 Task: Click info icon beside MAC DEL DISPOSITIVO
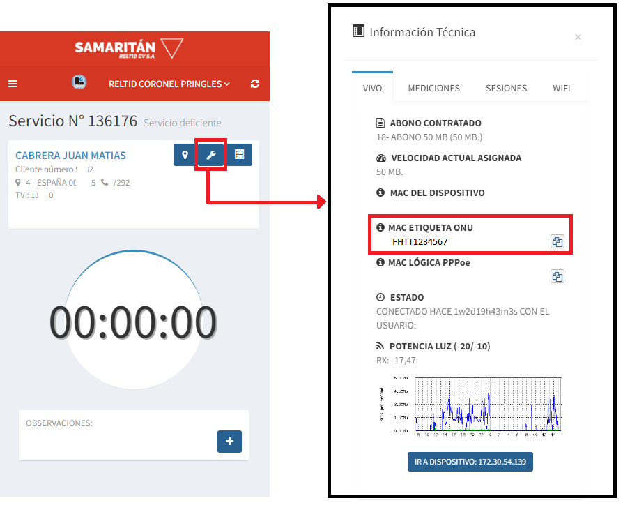click(380, 193)
